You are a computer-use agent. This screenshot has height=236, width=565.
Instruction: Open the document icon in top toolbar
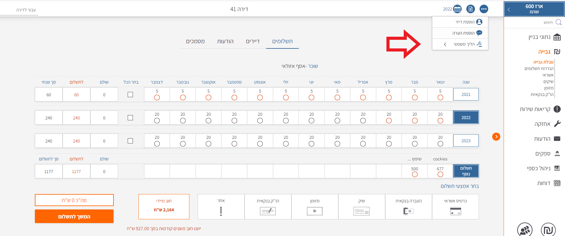pos(470,9)
